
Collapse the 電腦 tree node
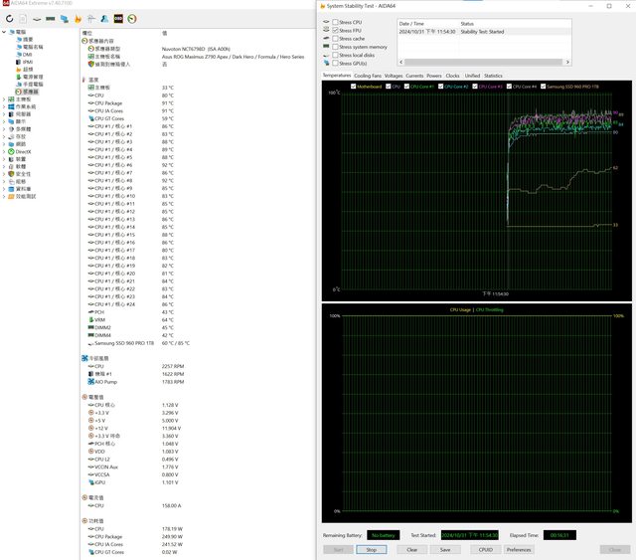coord(4,33)
